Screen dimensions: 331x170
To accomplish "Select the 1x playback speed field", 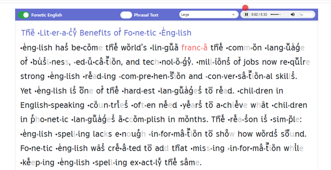I will [307, 15].
